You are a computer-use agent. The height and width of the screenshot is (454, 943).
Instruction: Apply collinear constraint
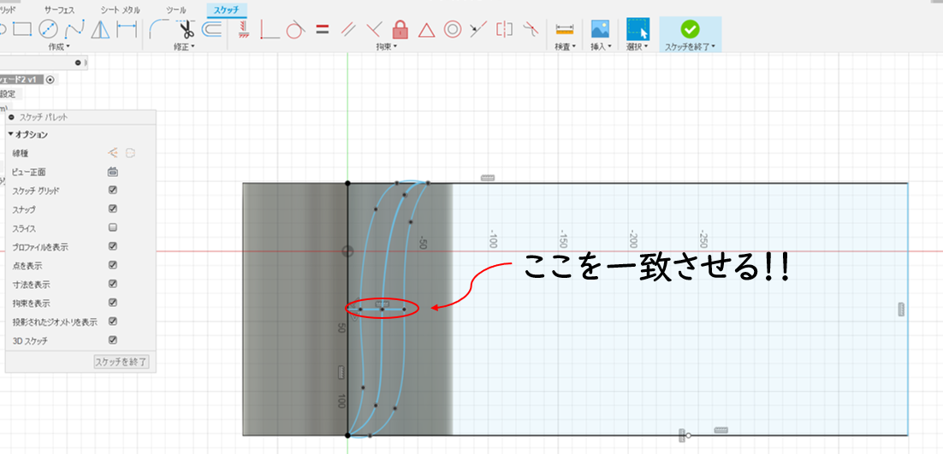pos(478,29)
